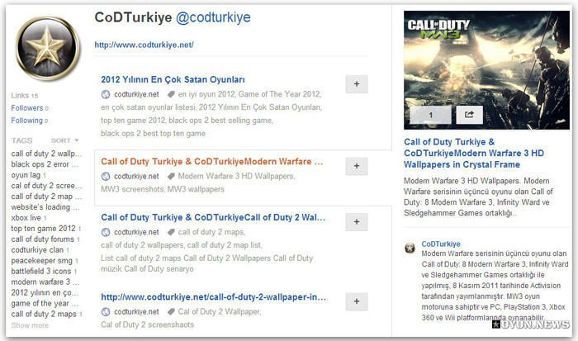Select the Links 15 profile tab

(24, 96)
